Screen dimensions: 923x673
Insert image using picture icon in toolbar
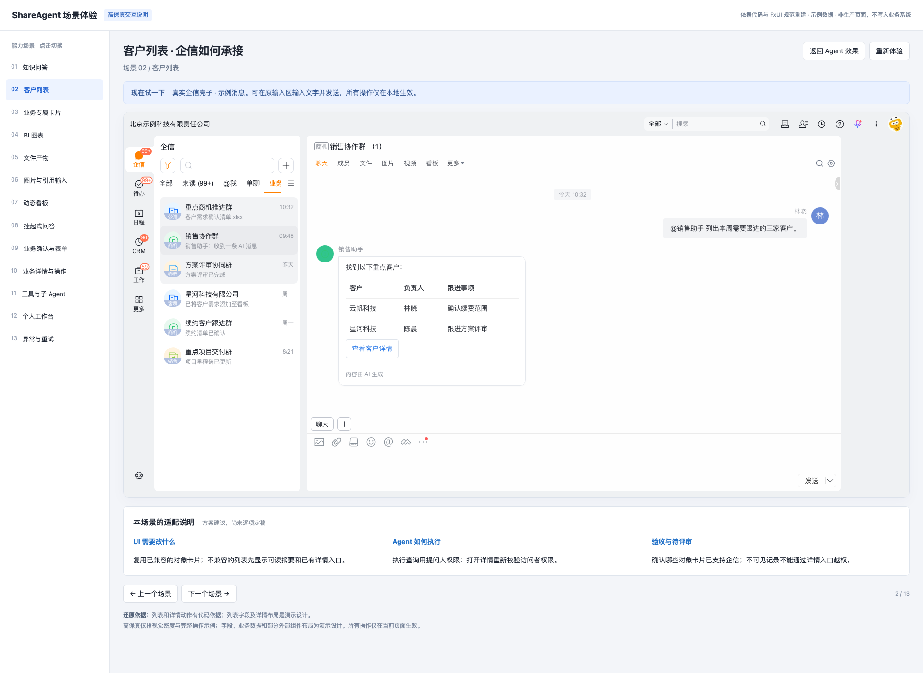pyautogui.click(x=319, y=442)
